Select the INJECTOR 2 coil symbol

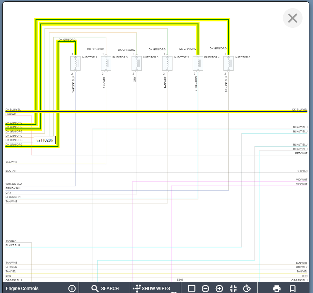coord(167,63)
